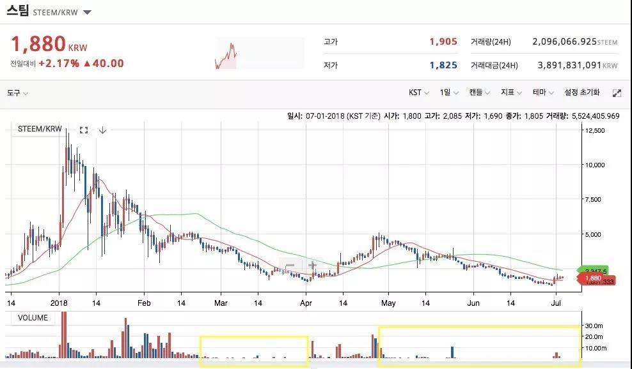Click the 일시 07-01-2018 date readout
This screenshot has height=369, width=632.
click(334, 116)
